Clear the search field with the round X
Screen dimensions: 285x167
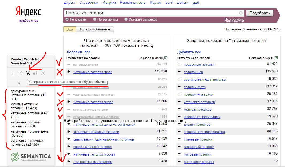click(x=241, y=13)
